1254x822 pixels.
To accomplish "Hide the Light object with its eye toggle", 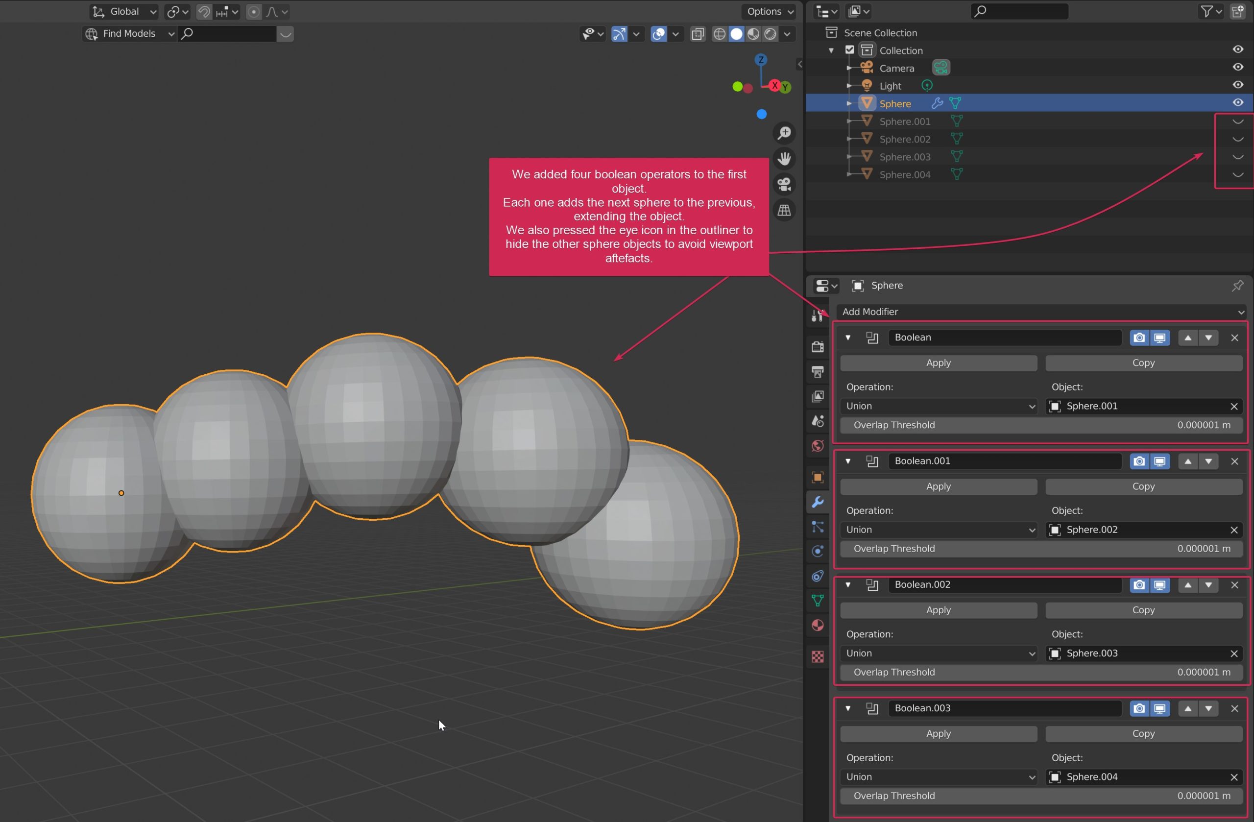I will [1238, 85].
